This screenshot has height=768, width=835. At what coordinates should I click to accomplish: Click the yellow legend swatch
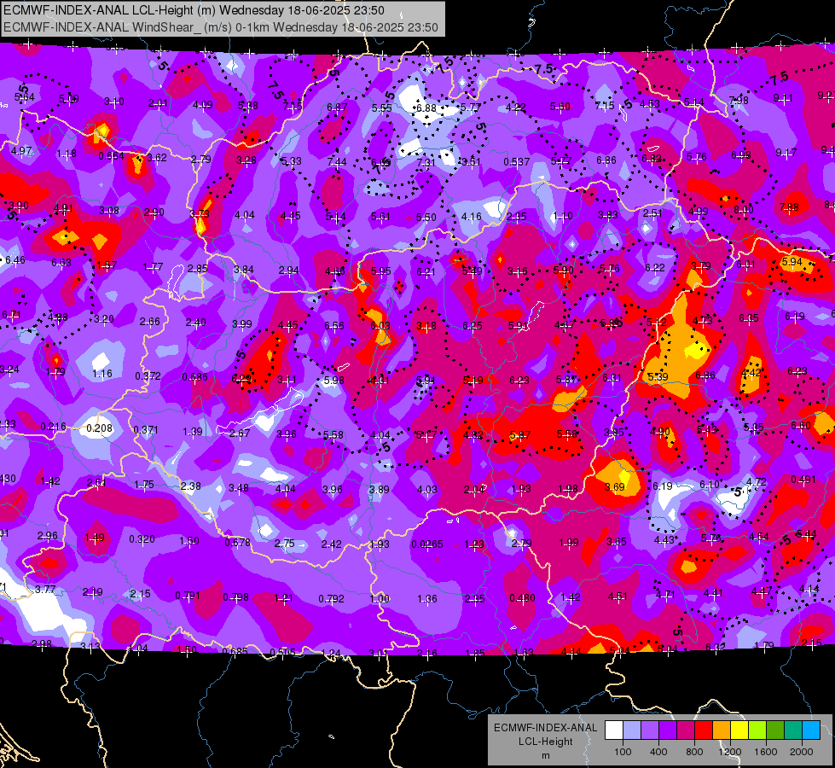coord(739,730)
